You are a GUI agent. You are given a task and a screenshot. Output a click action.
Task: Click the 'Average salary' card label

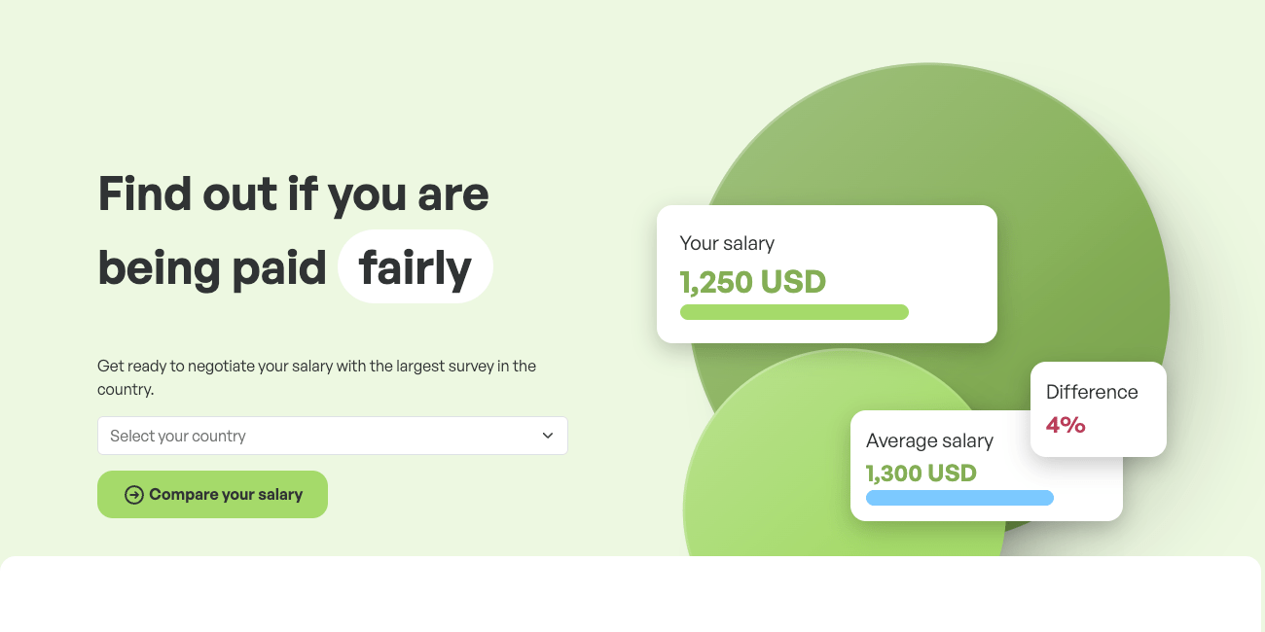pos(929,440)
